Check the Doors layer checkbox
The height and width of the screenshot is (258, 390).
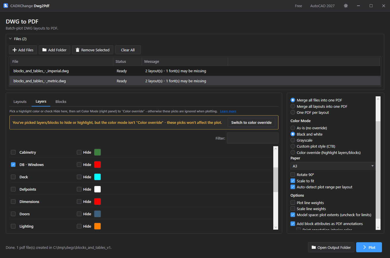click(x=13, y=214)
